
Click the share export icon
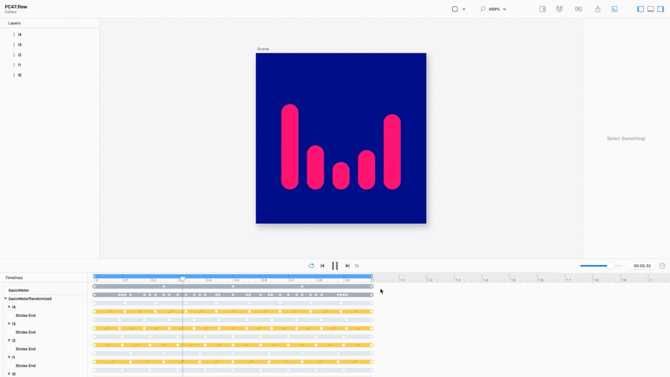(598, 9)
